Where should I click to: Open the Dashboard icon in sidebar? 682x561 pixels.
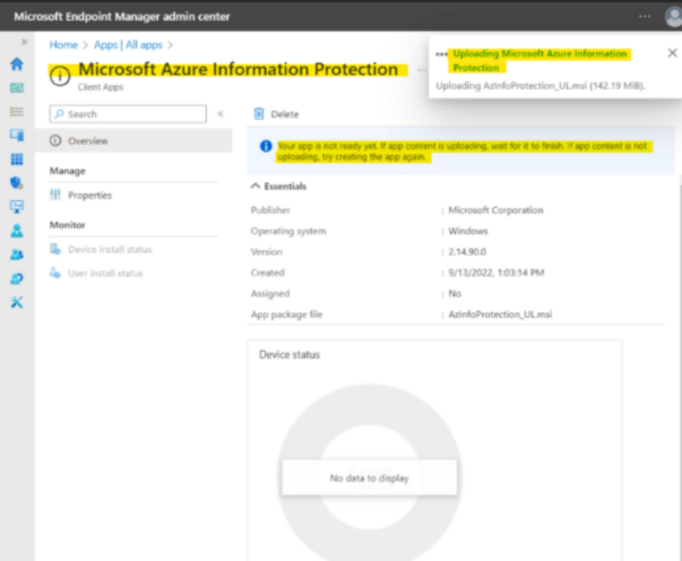16,87
